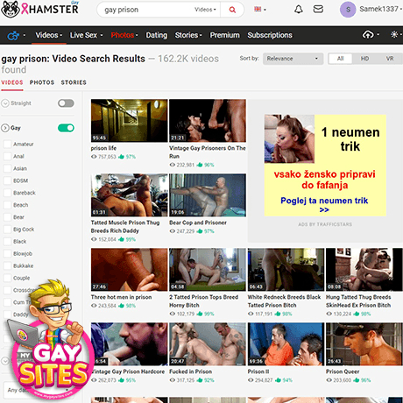403x403 pixels.
Task: Open the 'Prison Queer' video title
Action: (343, 371)
